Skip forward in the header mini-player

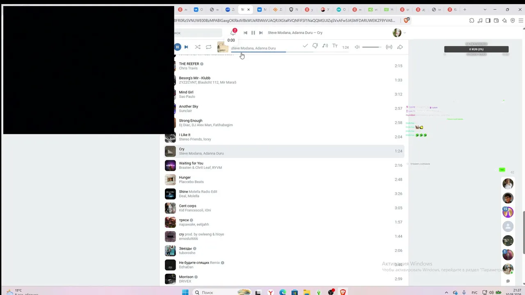tap(261, 33)
